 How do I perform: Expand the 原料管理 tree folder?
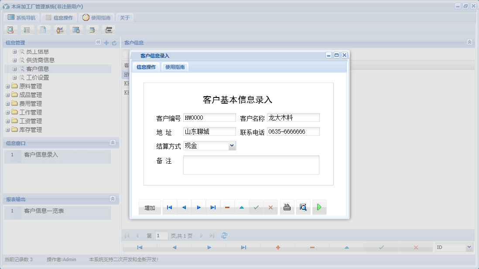(7, 86)
